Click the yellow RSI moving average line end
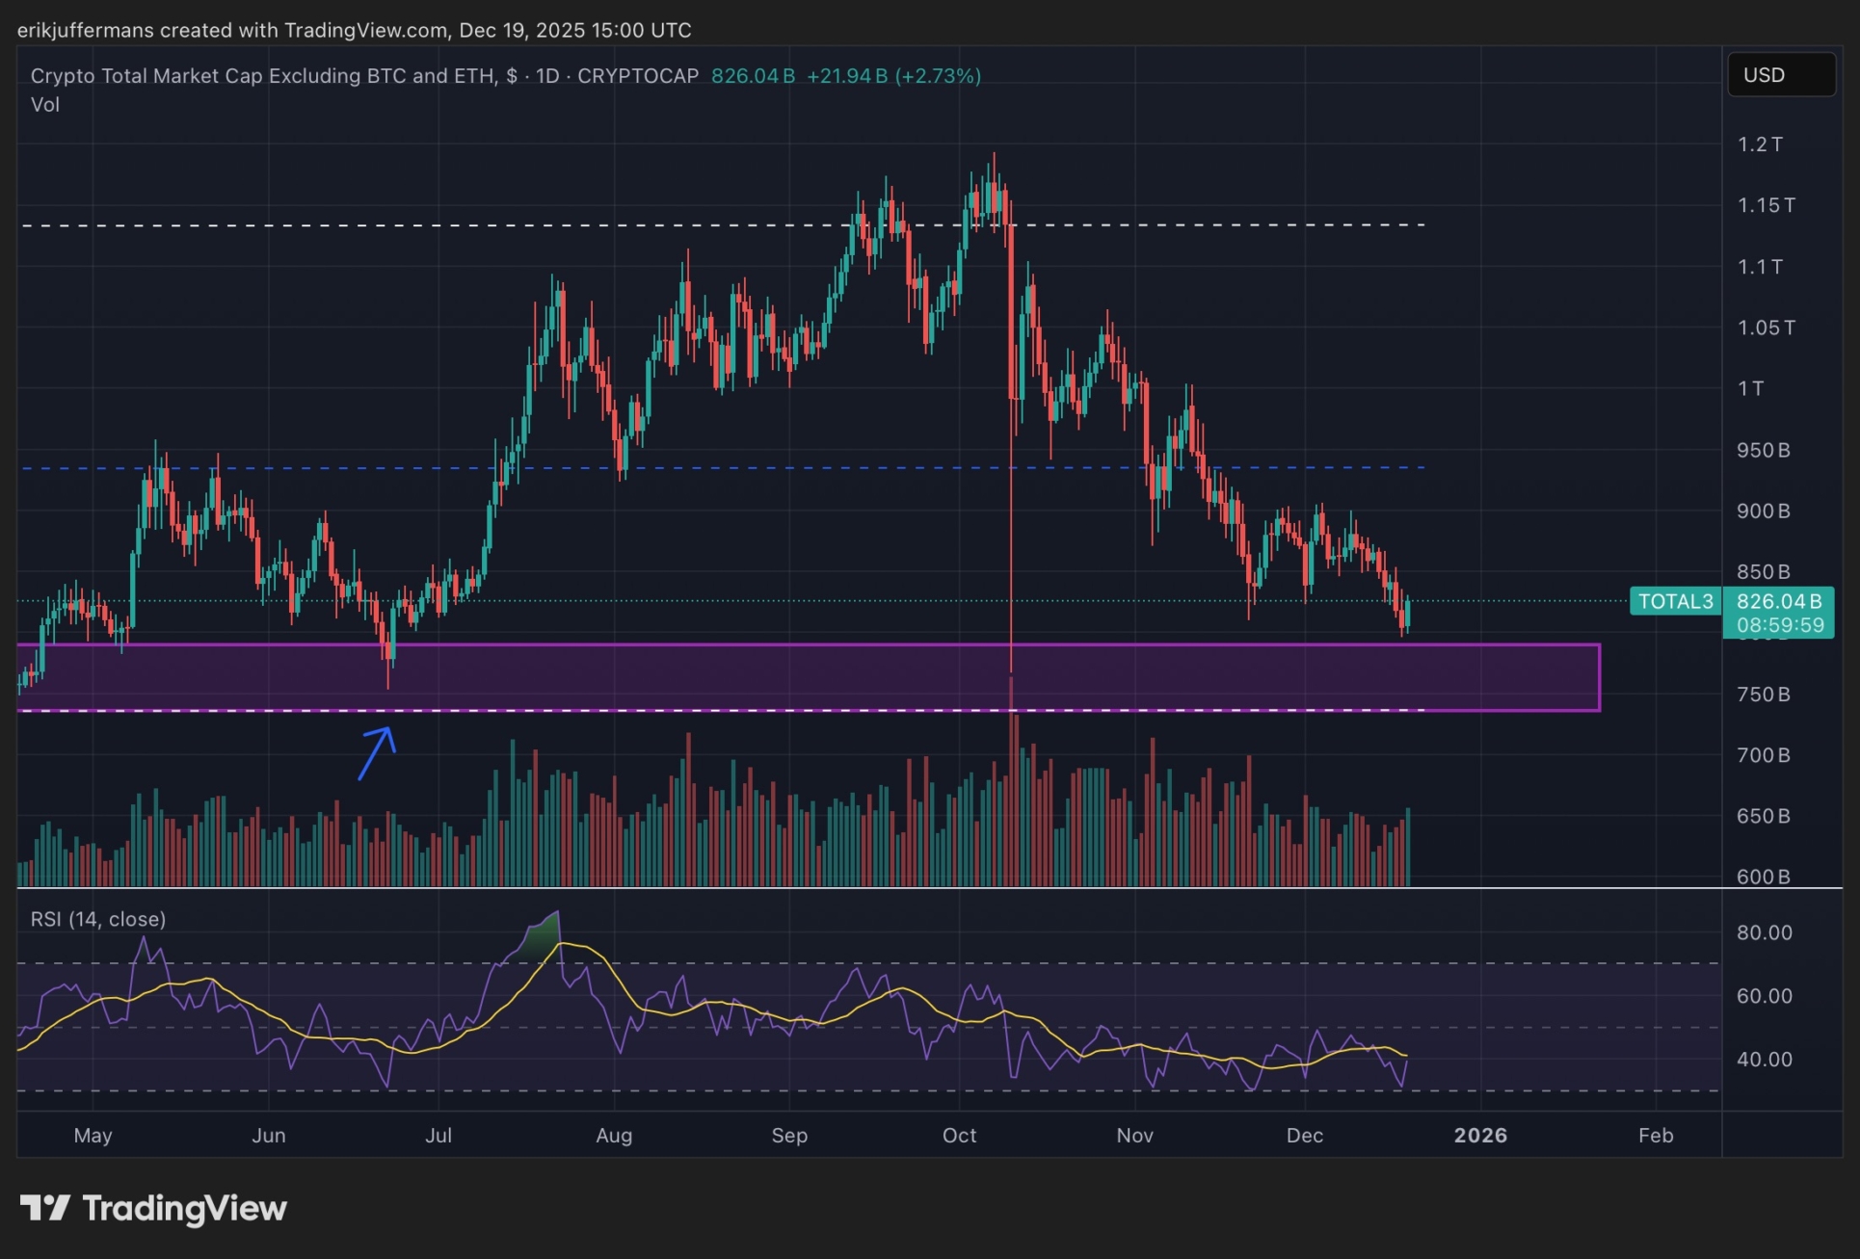 (1403, 1055)
